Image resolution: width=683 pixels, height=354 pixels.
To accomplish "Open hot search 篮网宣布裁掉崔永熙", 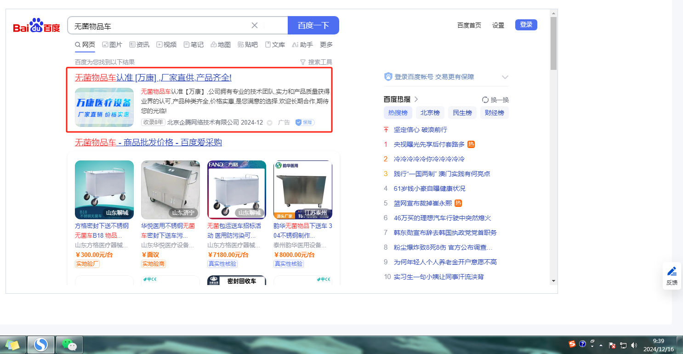I will (x=423, y=203).
